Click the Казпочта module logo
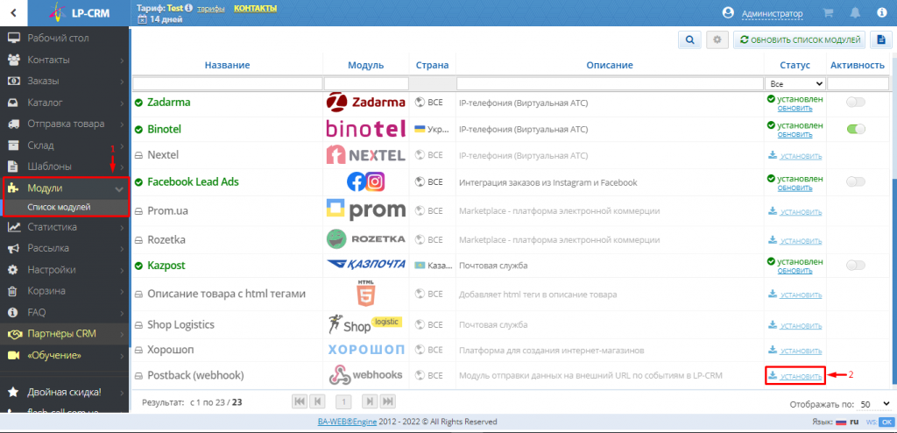 [365, 266]
